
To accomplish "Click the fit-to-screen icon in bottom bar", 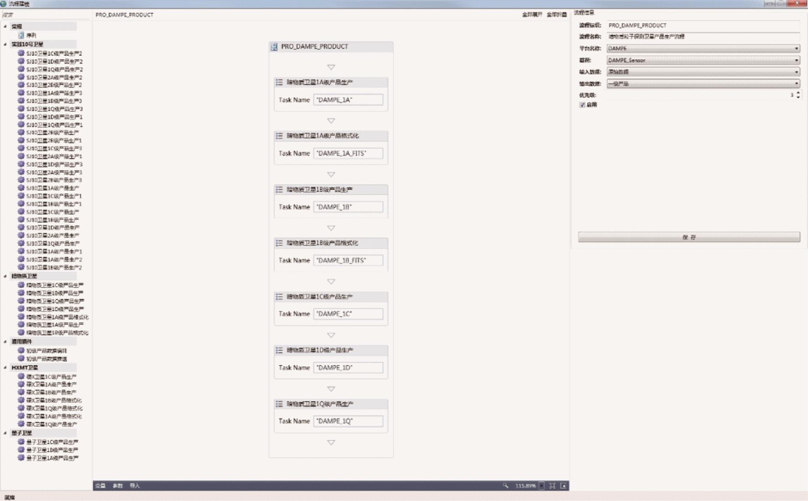I will [x=552, y=485].
